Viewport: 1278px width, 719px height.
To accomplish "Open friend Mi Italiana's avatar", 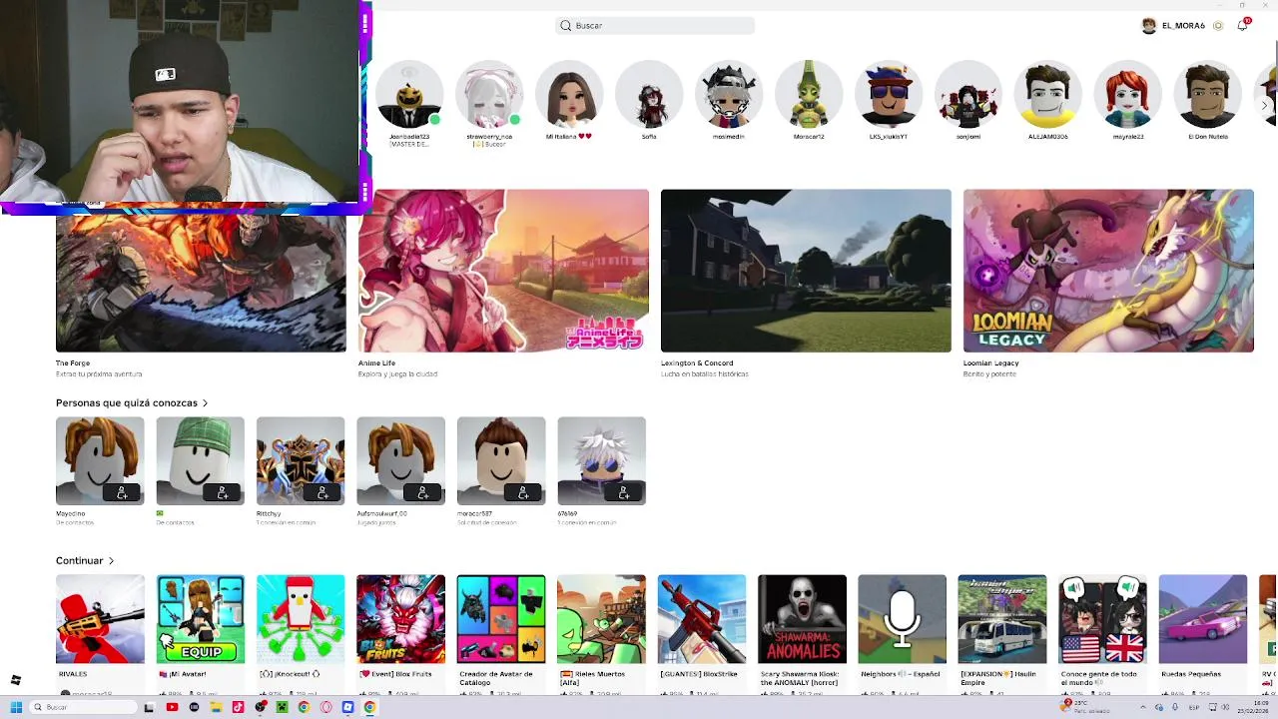I will [569, 95].
